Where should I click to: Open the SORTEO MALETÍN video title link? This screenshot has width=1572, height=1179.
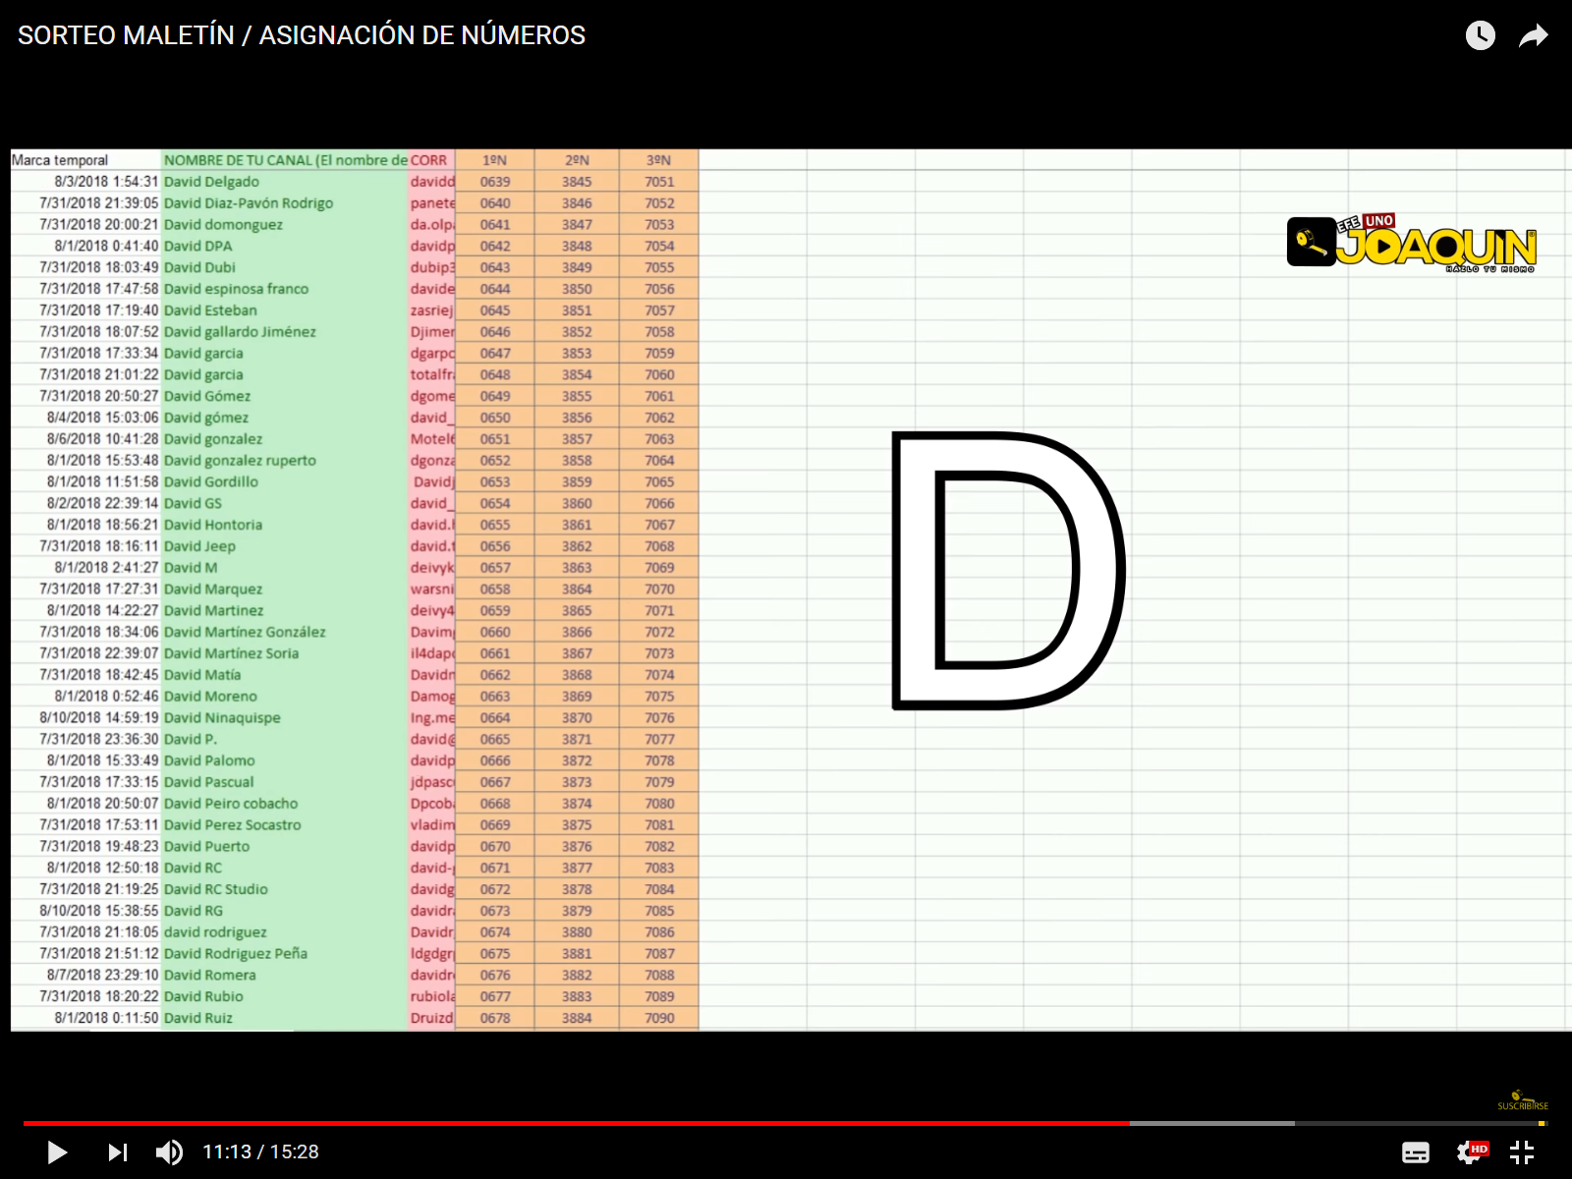[302, 35]
